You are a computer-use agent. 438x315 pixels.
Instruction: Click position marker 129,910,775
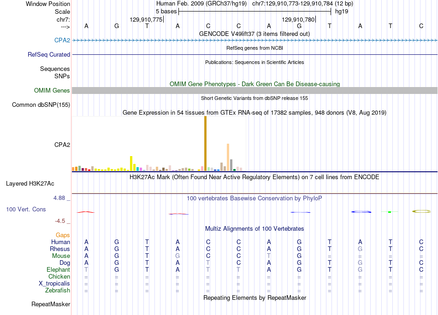coord(146,19)
